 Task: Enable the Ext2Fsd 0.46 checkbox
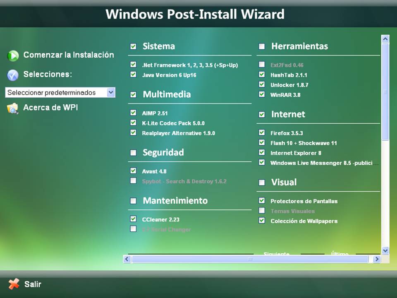[262, 65]
